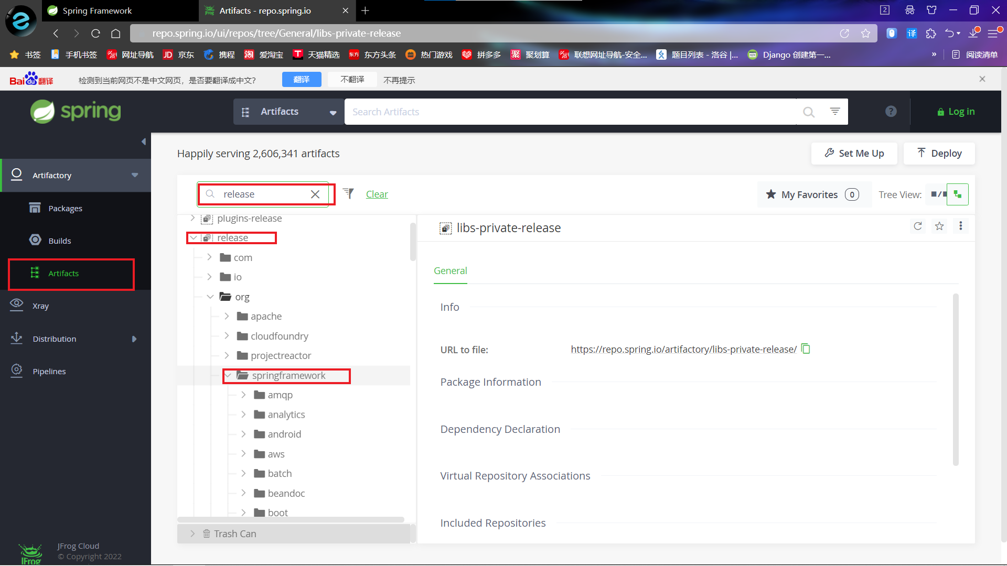Open a new browser tab
Viewport: 1007px width, 566px height.
click(366, 10)
